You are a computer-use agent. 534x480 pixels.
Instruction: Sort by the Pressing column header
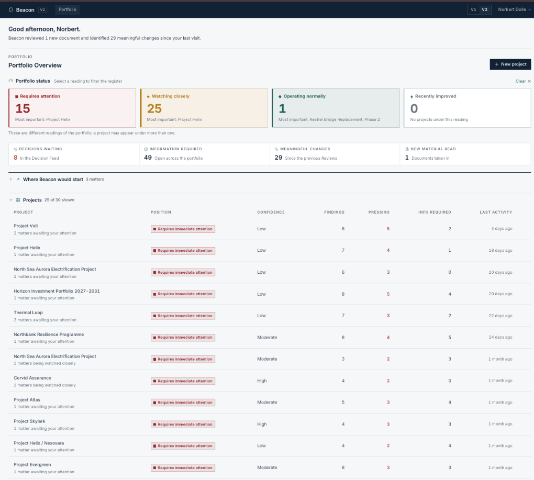tap(379, 213)
